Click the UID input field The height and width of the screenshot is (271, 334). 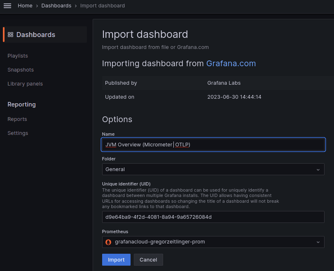point(213,217)
